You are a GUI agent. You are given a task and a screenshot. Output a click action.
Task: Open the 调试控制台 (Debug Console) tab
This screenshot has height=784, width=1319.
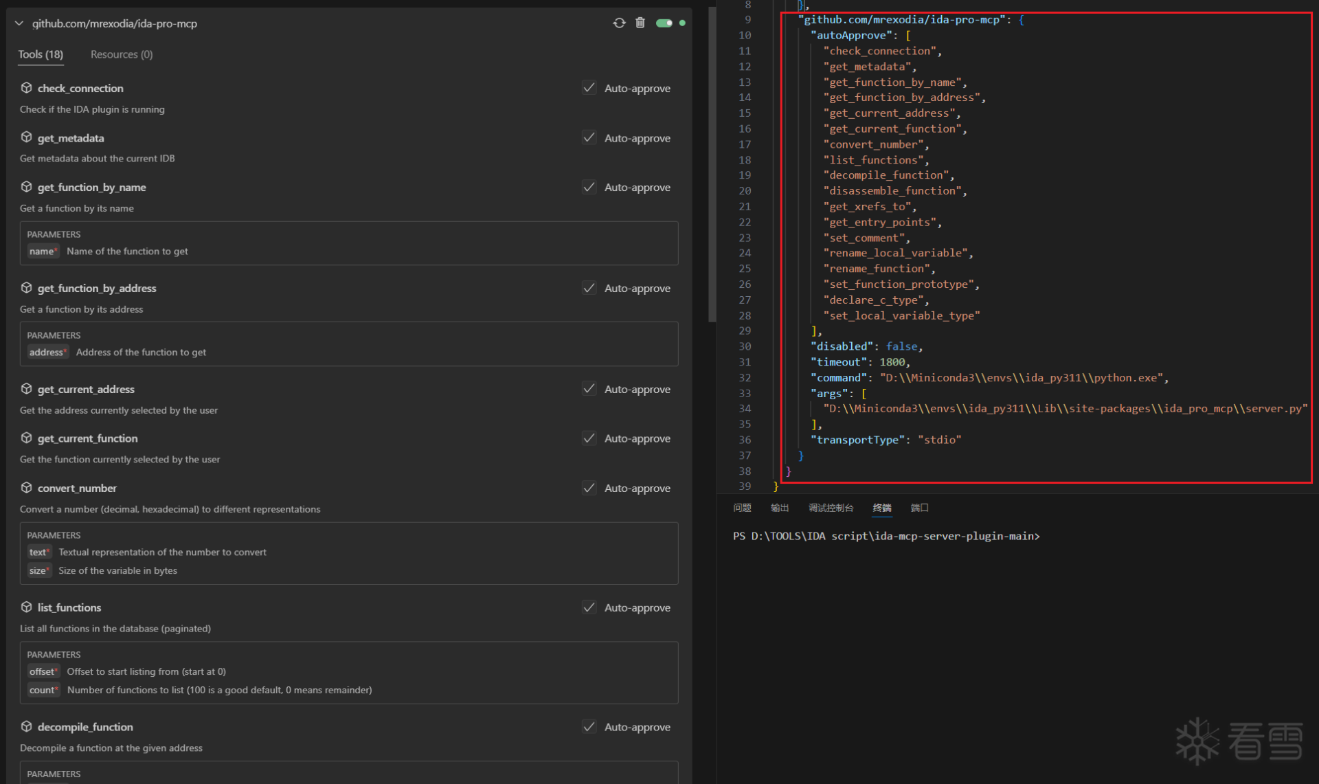pos(831,508)
